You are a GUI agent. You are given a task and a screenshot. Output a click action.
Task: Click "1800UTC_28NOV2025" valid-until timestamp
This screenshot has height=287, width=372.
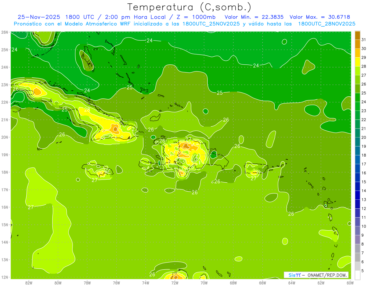point(326,24)
